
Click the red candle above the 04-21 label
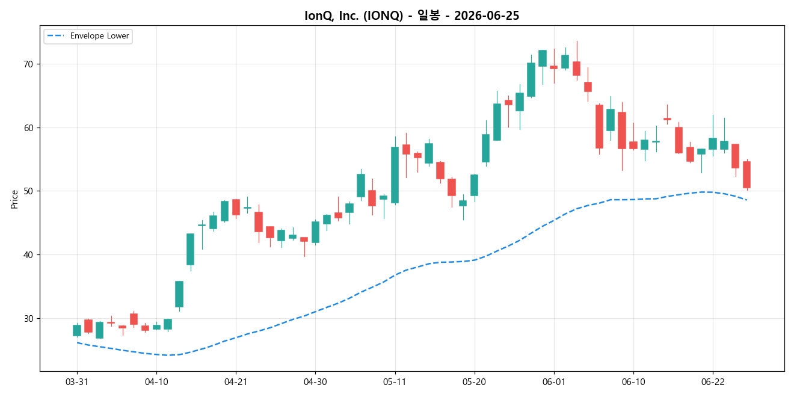236,207
